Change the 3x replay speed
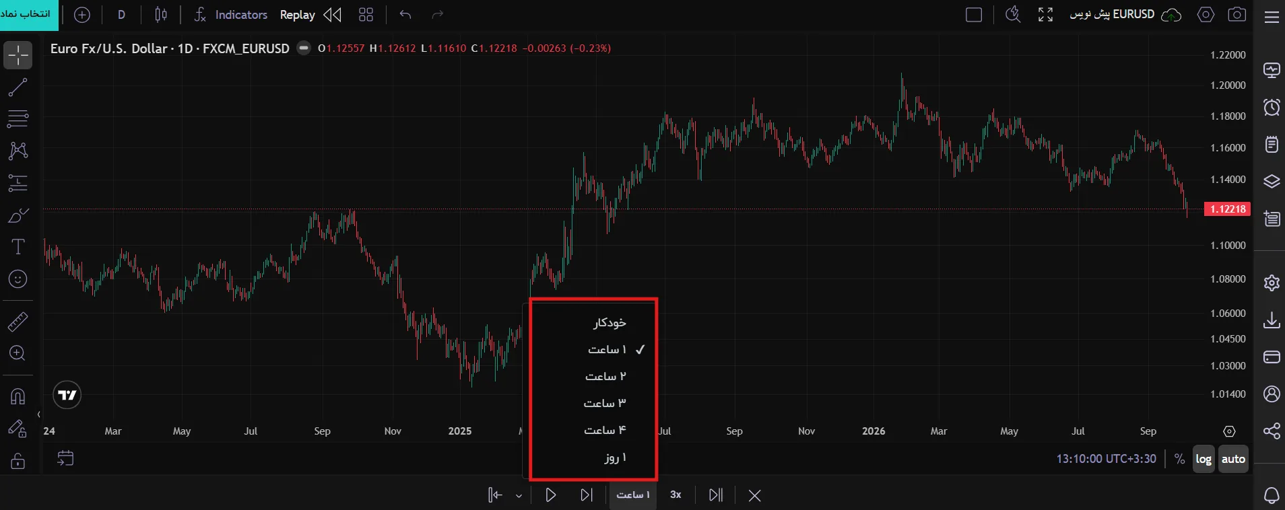 pos(676,495)
